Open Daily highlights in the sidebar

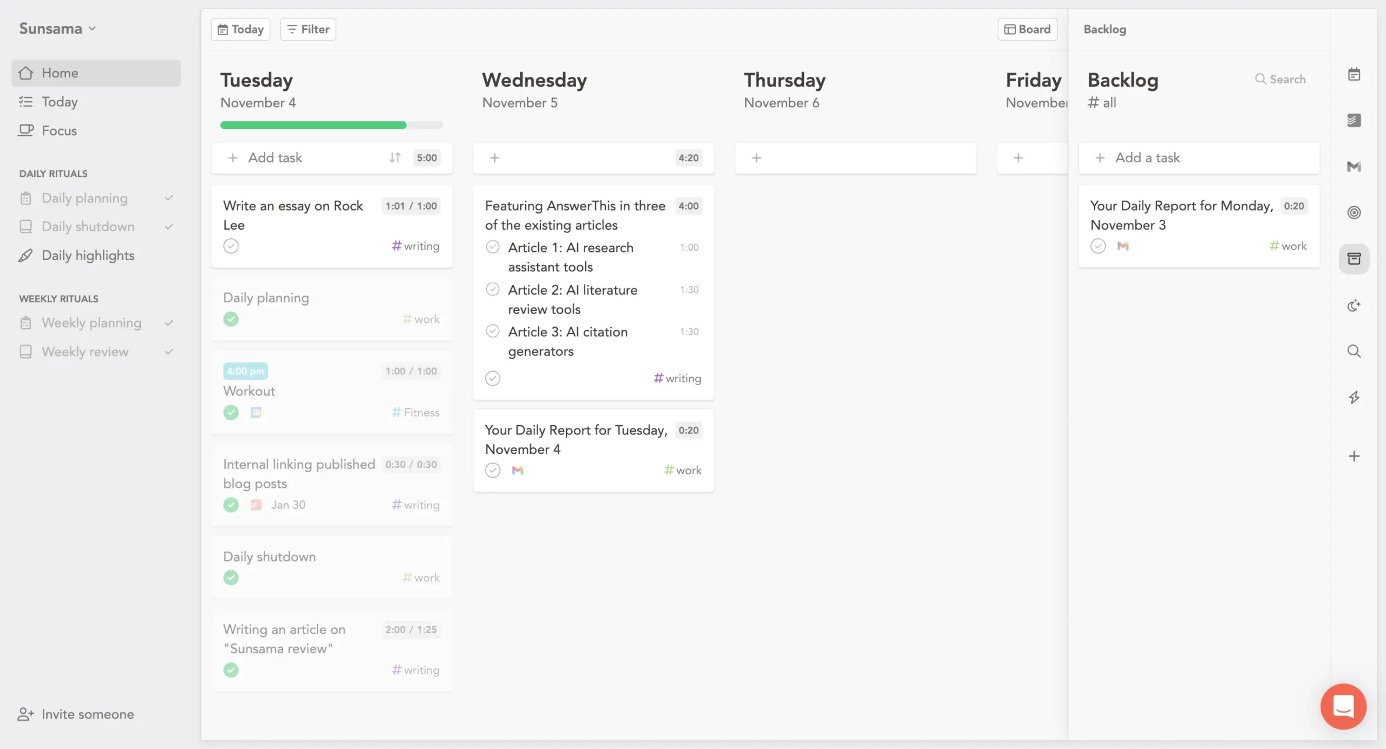pyautogui.click(x=88, y=256)
